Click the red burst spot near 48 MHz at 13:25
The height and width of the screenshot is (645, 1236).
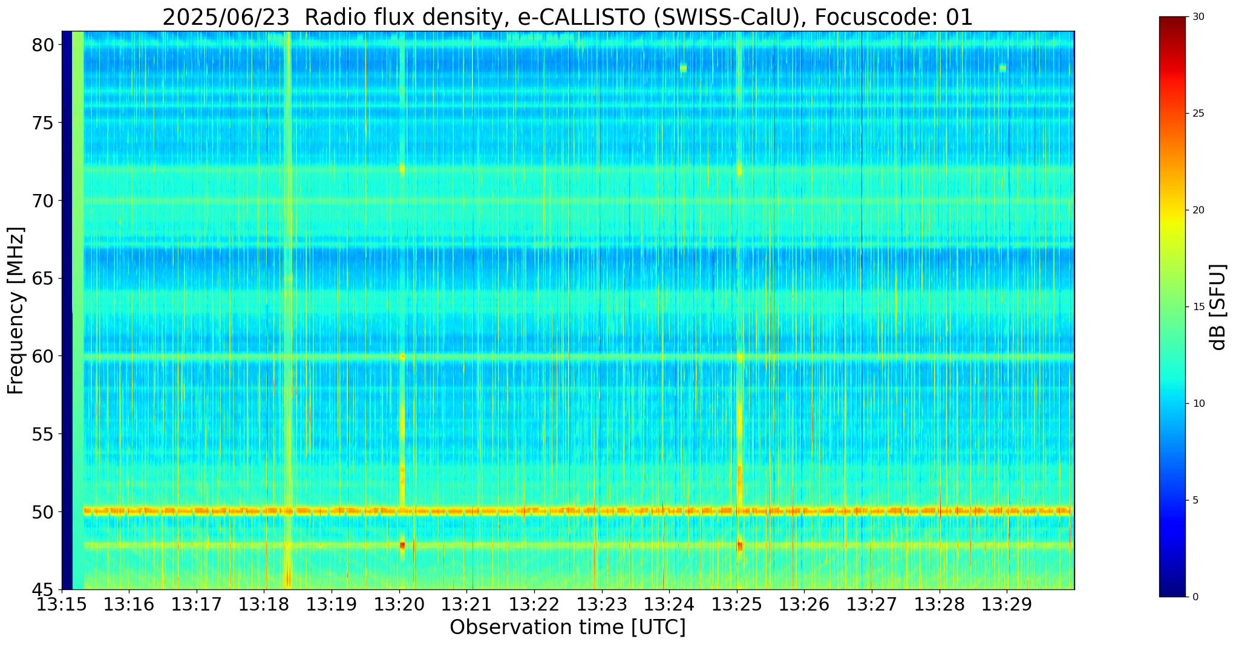tap(739, 546)
